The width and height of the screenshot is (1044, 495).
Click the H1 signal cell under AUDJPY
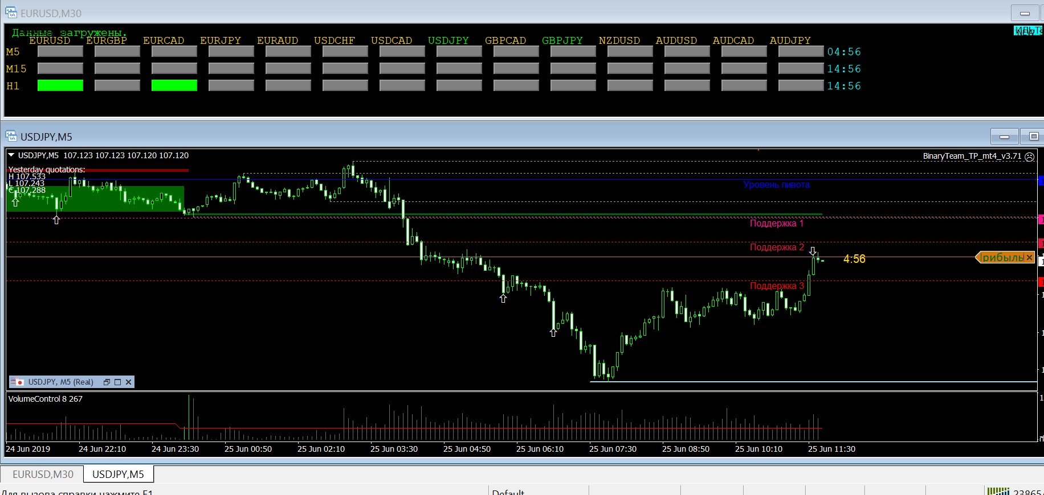(x=801, y=85)
